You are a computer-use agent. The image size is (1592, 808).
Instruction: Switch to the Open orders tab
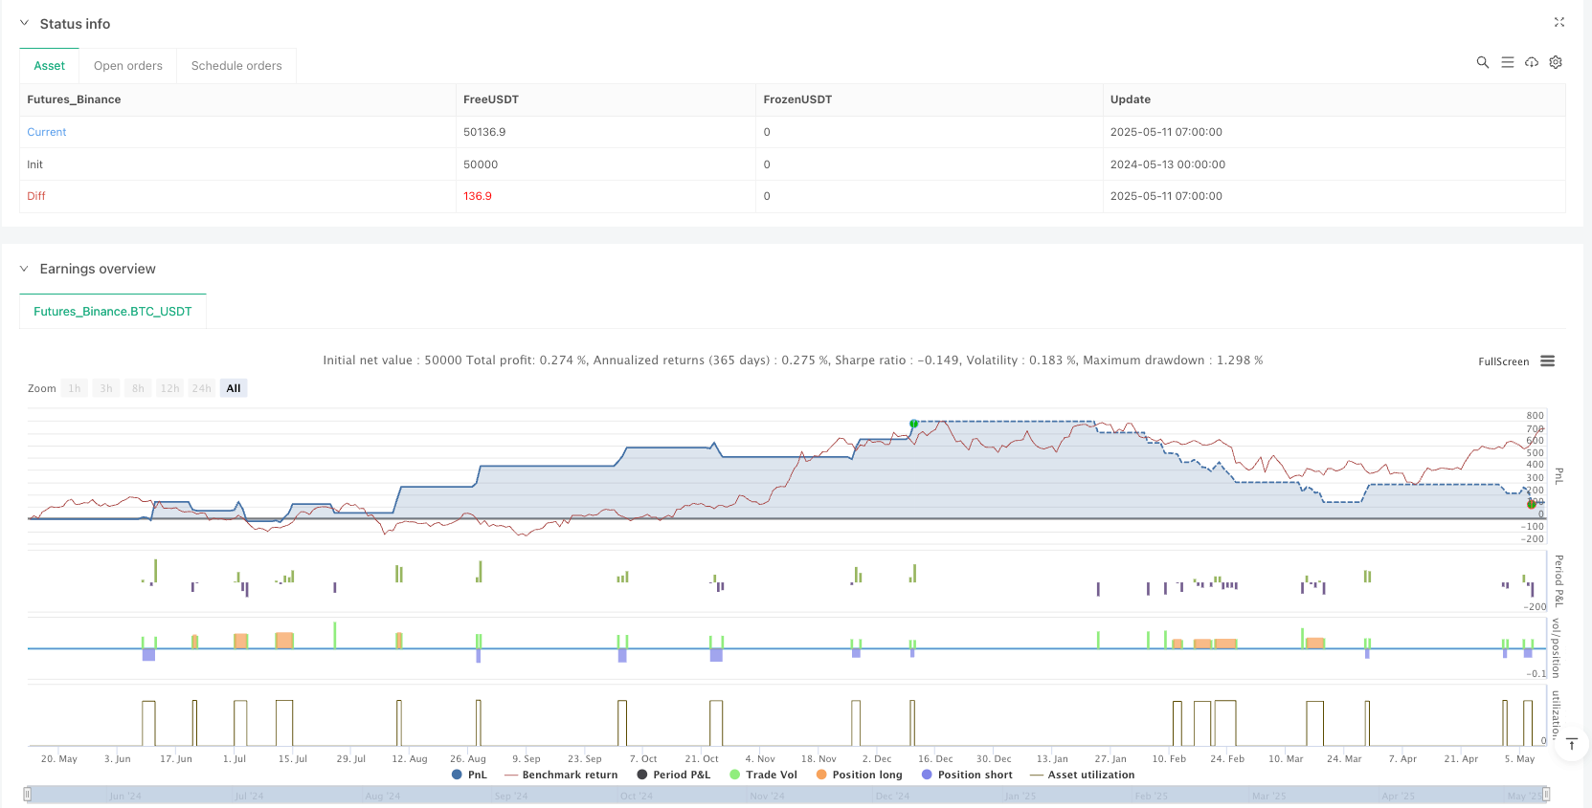(128, 66)
